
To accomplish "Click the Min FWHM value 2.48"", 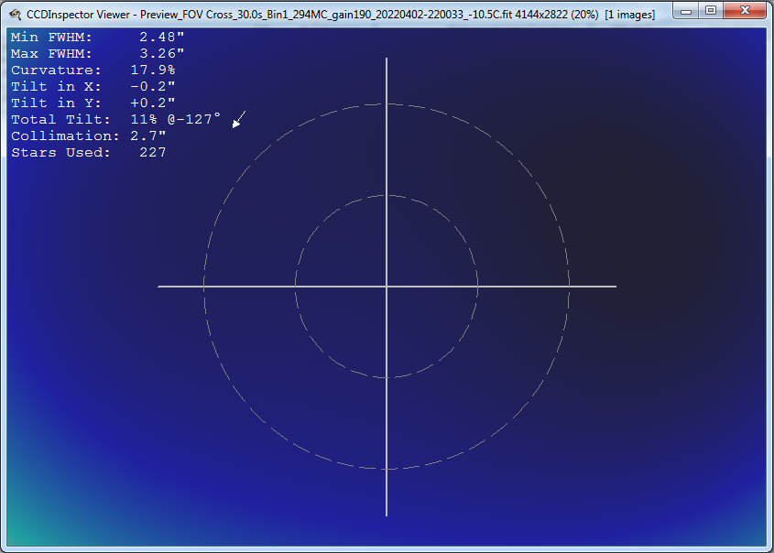I will (162, 37).
